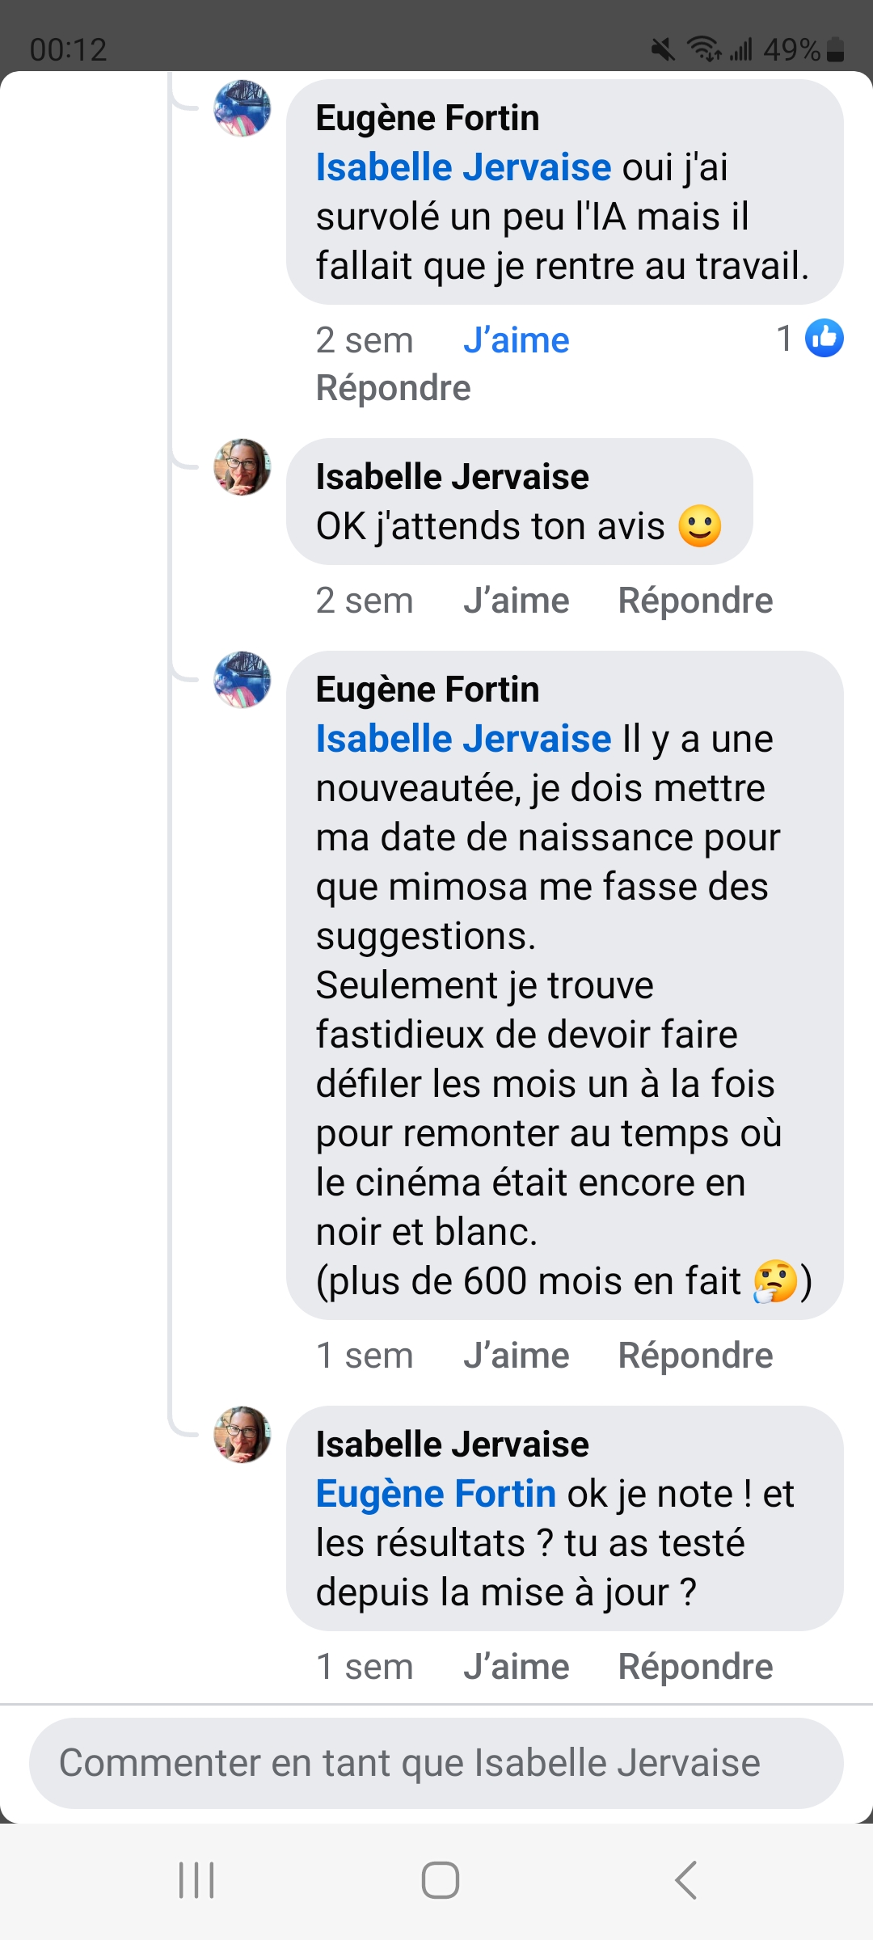Like the 'Il y a une nouveautée' comment

pyautogui.click(x=516, y=1356)
